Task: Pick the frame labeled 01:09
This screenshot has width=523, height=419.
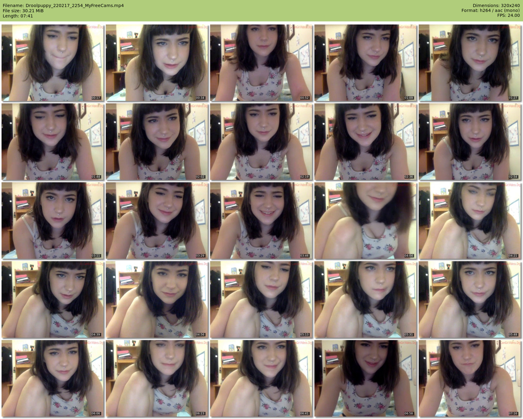Action: pos(365,63)
